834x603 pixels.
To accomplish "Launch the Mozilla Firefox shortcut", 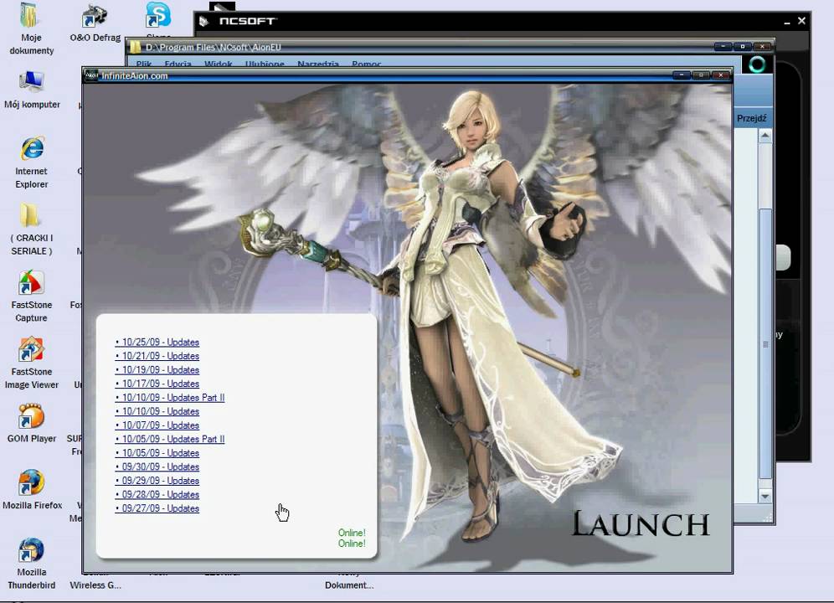I will [x=32, y=490].
